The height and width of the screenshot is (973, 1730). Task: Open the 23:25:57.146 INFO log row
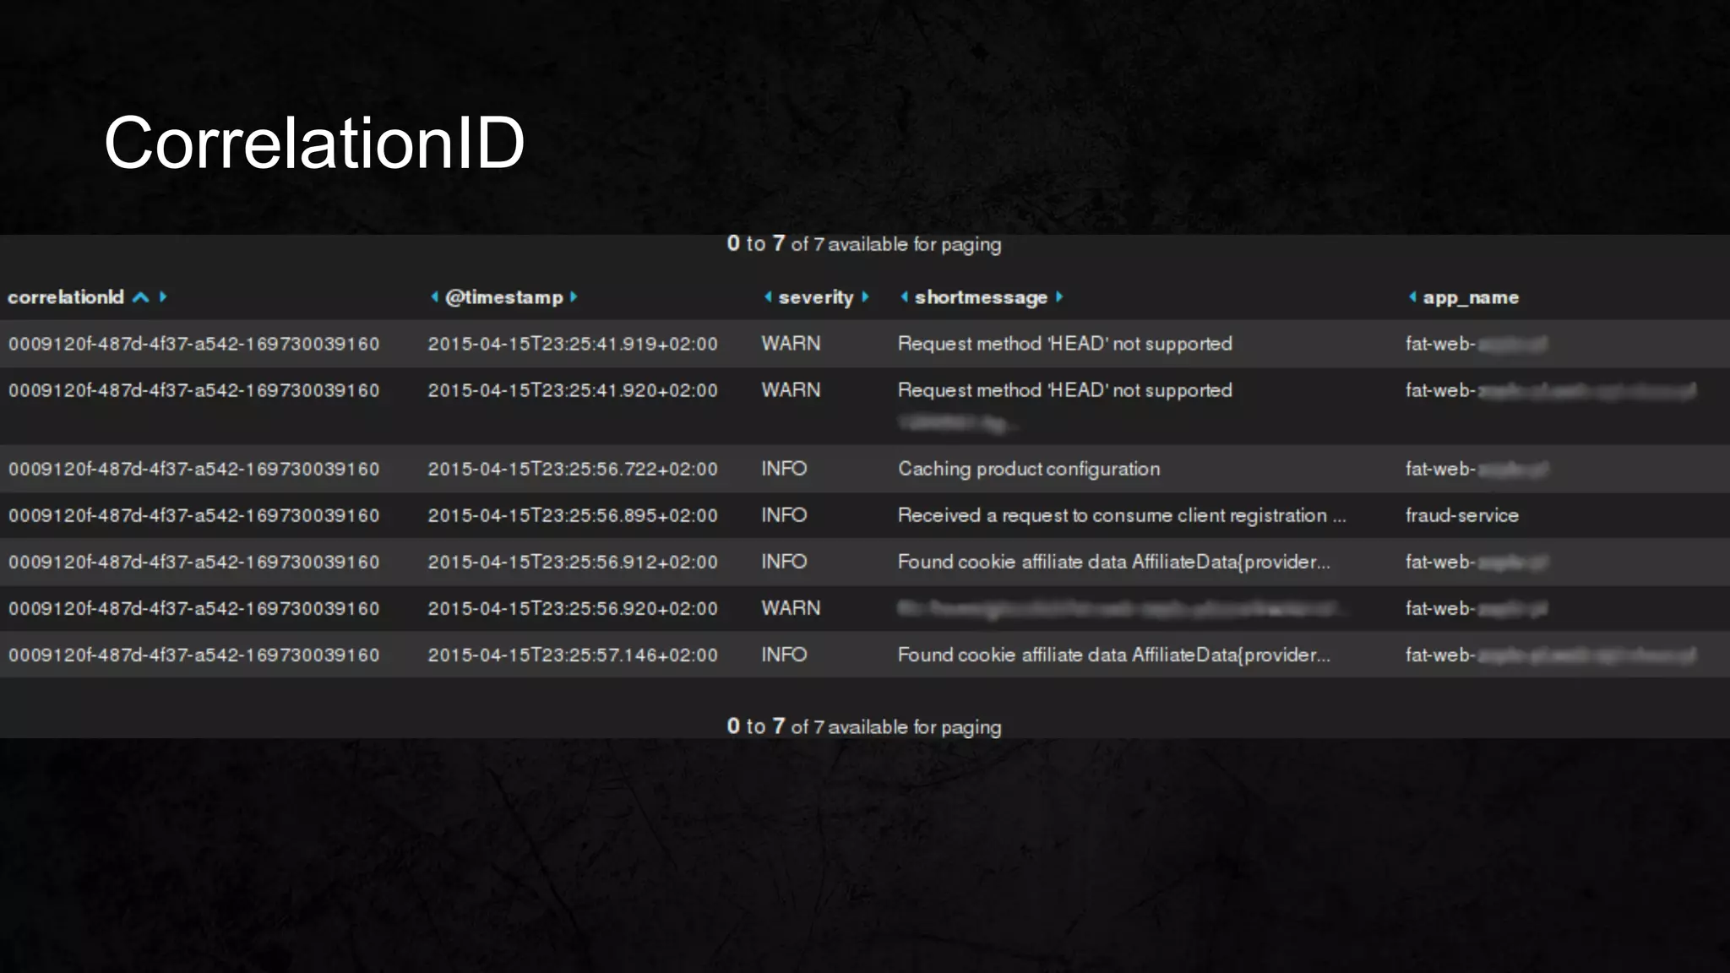(x=865, y=655)
